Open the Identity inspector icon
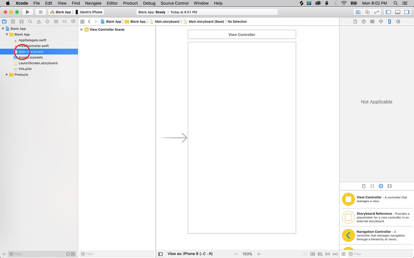Screen dimensions: 414x258 [x=372, y=22]
